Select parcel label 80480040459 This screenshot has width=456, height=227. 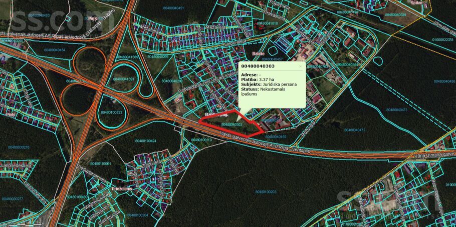click(275, 136)
